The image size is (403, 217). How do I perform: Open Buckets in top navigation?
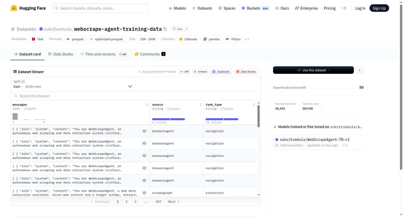tap(255, 8)
